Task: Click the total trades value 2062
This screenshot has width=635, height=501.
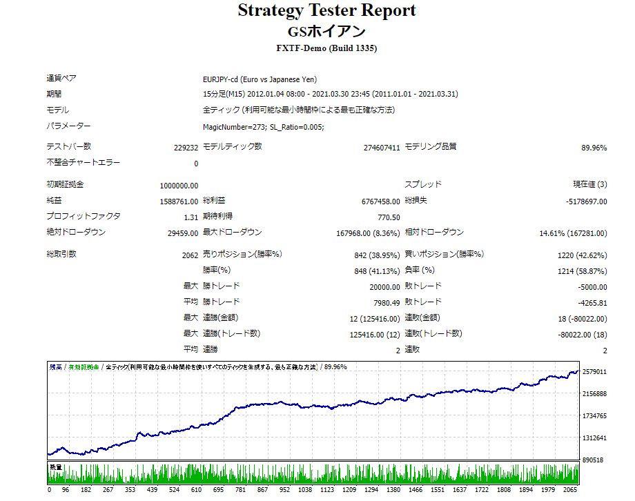Action: 190,255
